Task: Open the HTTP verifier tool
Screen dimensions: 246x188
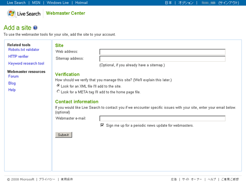Action: click(18, 57)
